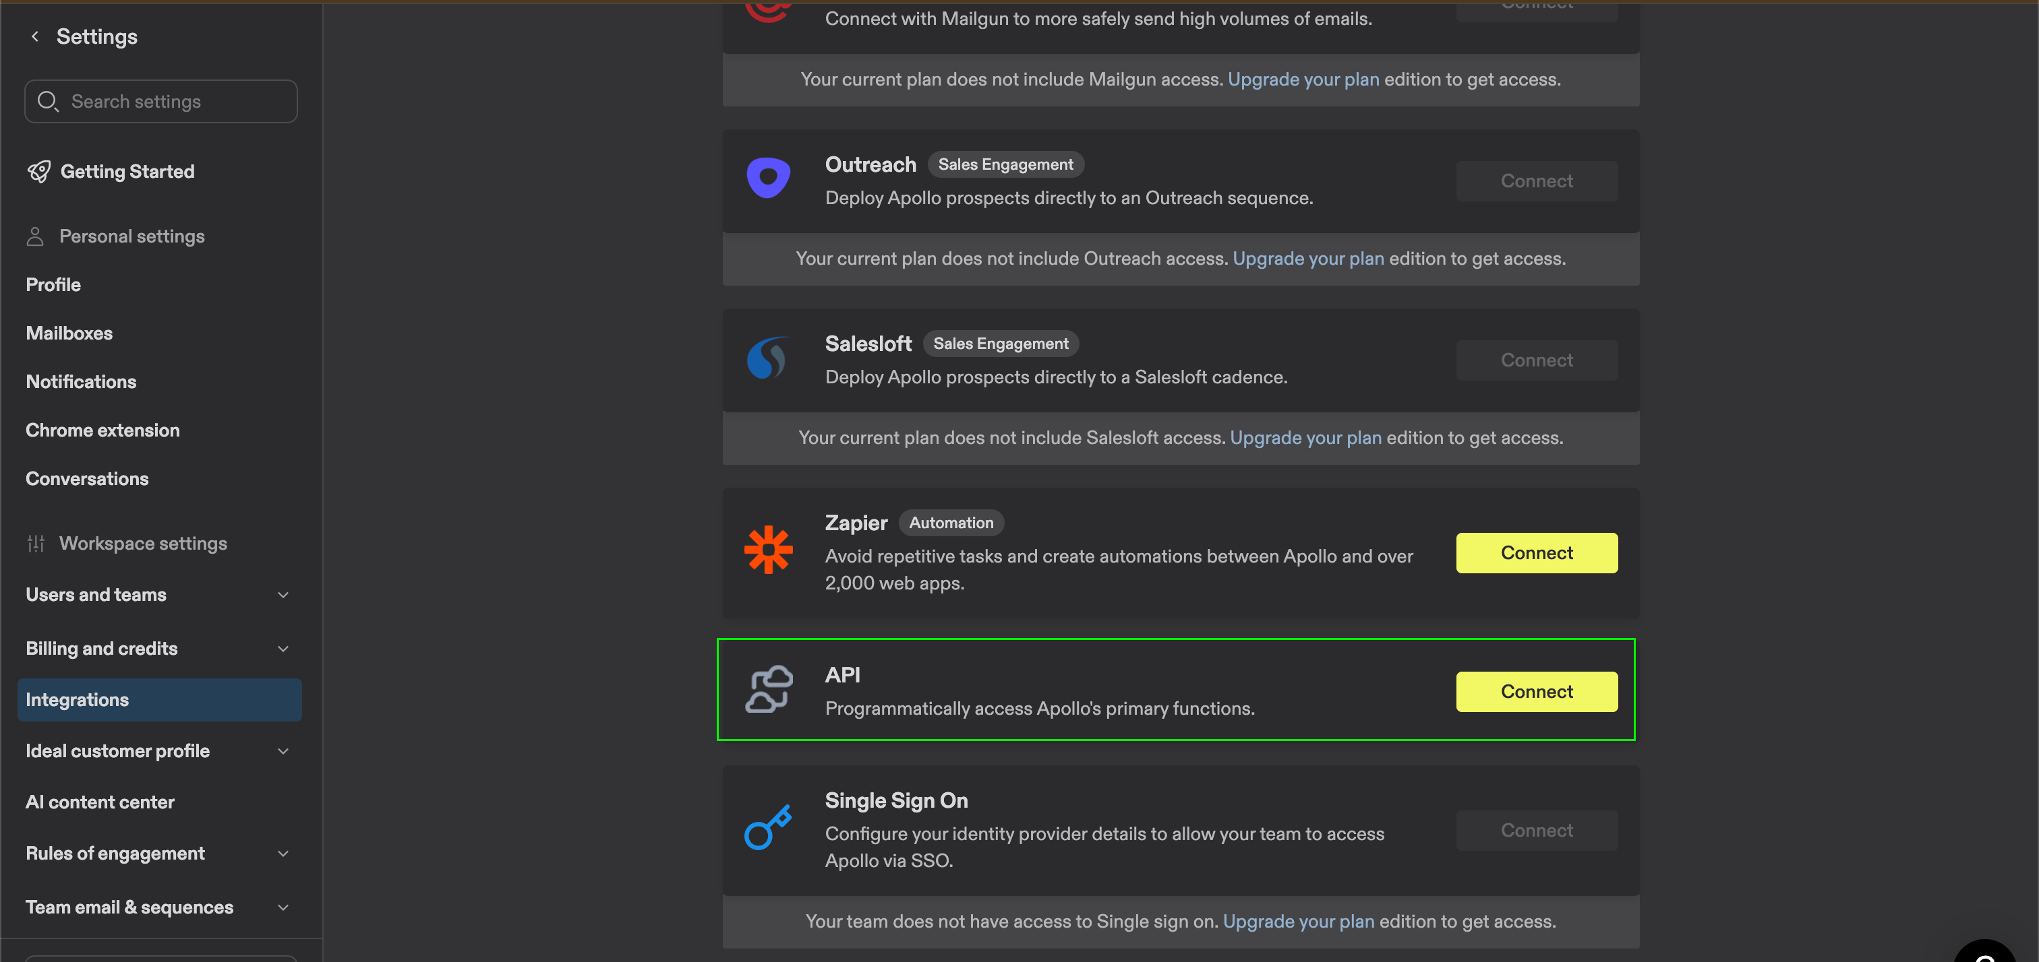
Task: Click the Getting Started rocket icon
Action: point(39,172)
